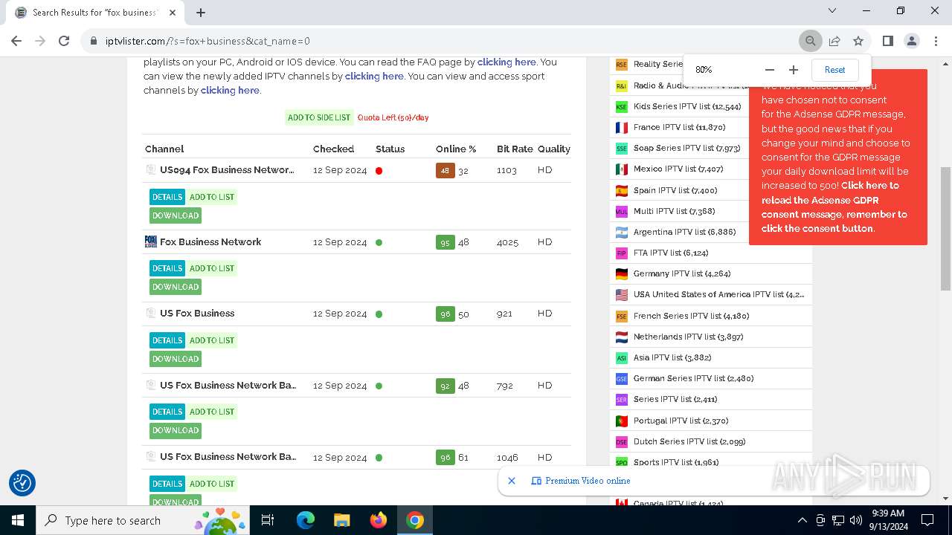Viewport: 952px width, 535px height.
Task: Open the zoom magnifier icon in address bar
Action: point(810,41)
